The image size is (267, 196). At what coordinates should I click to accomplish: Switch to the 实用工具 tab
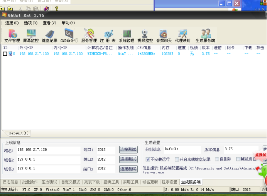tap(130, 182)
